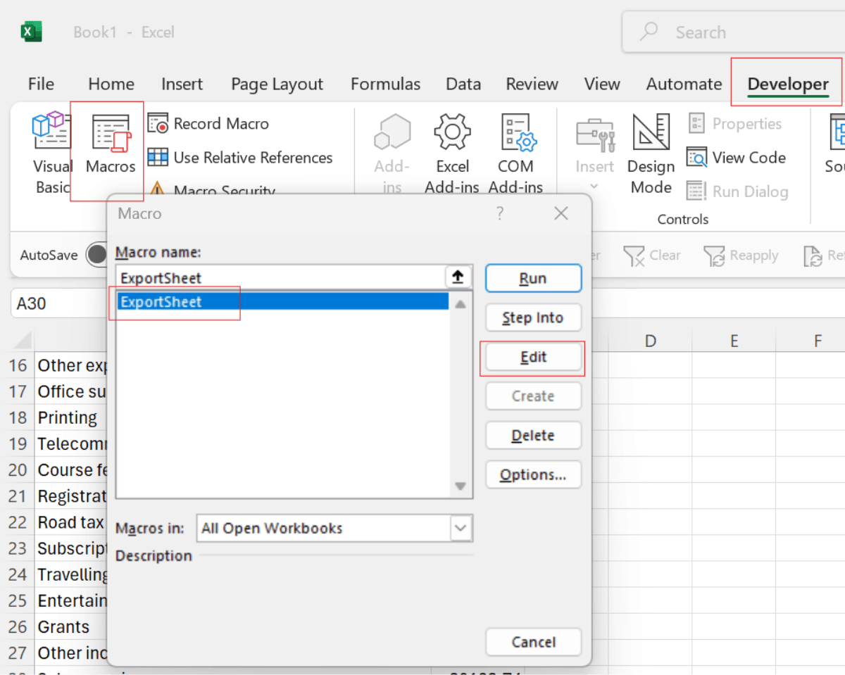Image resolution: width=845 pixels, height=675 pixels.
Task: Select ExportSheet in macro list
Action: [x=282, y=301]
